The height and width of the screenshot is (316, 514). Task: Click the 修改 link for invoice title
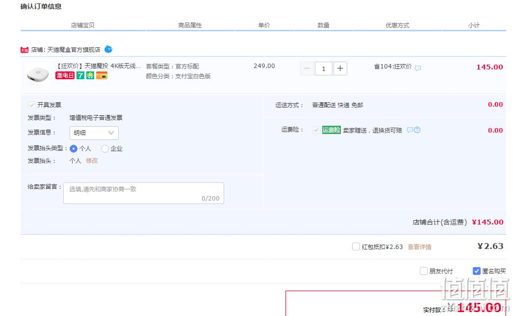click(92, 161)
